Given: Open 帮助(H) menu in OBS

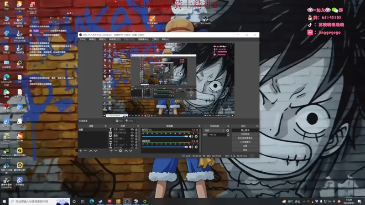Looking at the screenshot, I should [x=166, y=40].
